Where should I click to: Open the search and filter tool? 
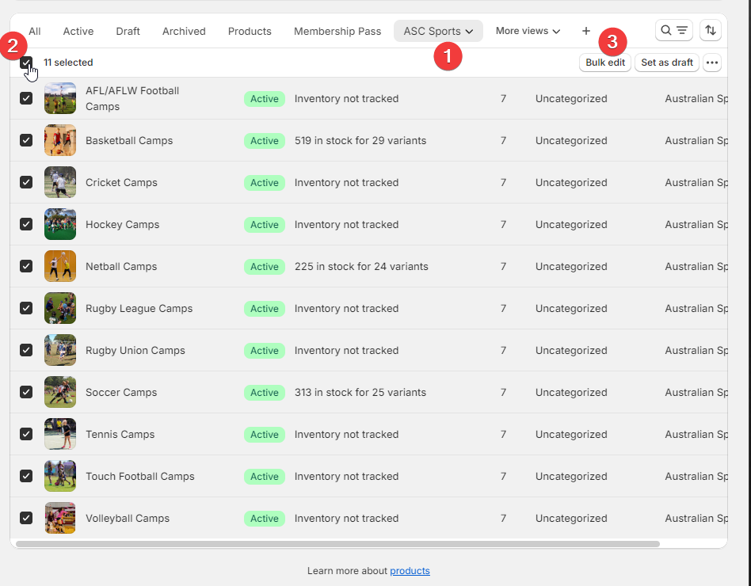coord(674,31)
